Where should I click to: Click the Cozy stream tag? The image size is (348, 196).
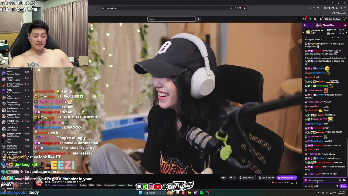130,185
